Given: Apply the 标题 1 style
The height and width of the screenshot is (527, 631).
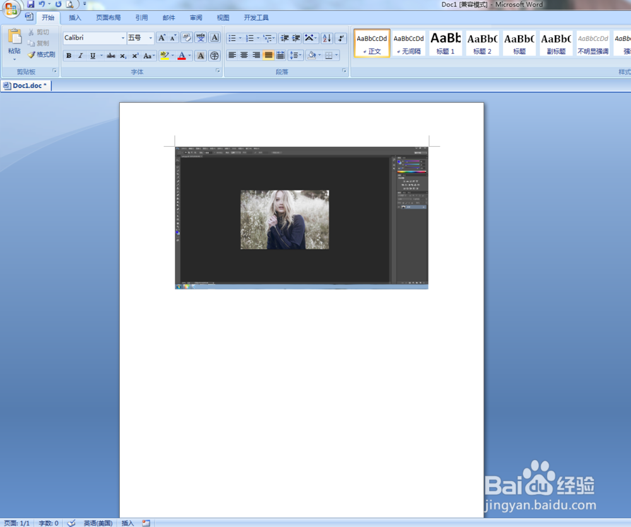Looking at the screenshot, I should (445, 43).
